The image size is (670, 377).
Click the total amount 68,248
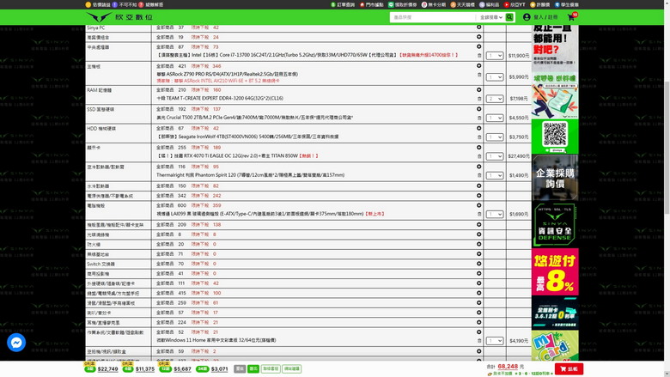click(508, 367)
